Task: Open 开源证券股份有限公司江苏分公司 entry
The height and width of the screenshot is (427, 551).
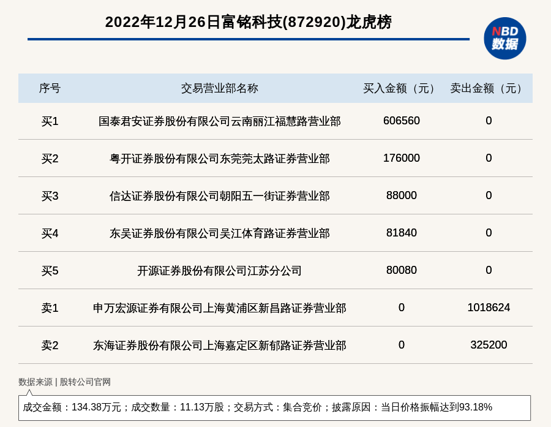Action: 219,271
